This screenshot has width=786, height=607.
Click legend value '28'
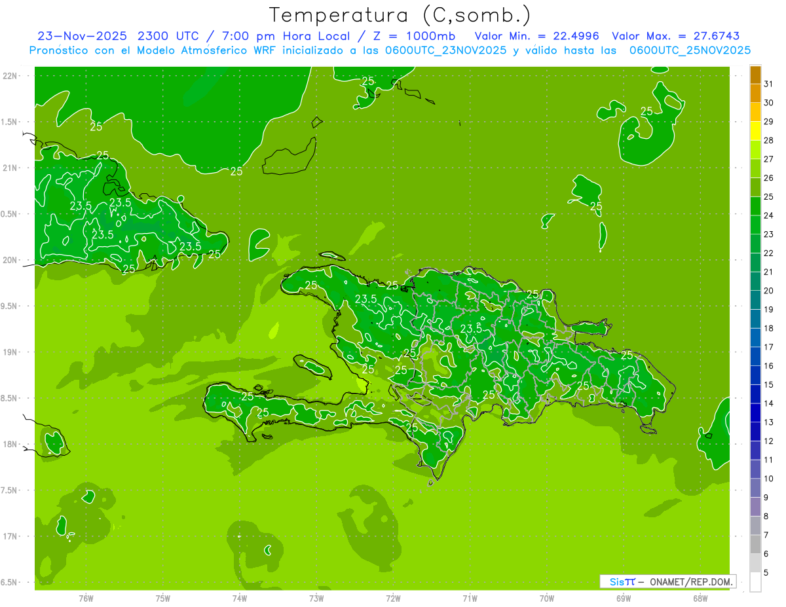(769, 140)
